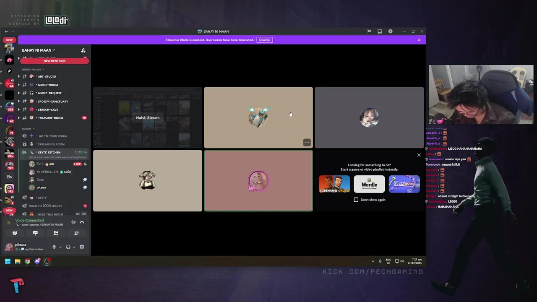
Task: Expand the MUSIC-ROOM channel arrow
Action: point(18,85)
